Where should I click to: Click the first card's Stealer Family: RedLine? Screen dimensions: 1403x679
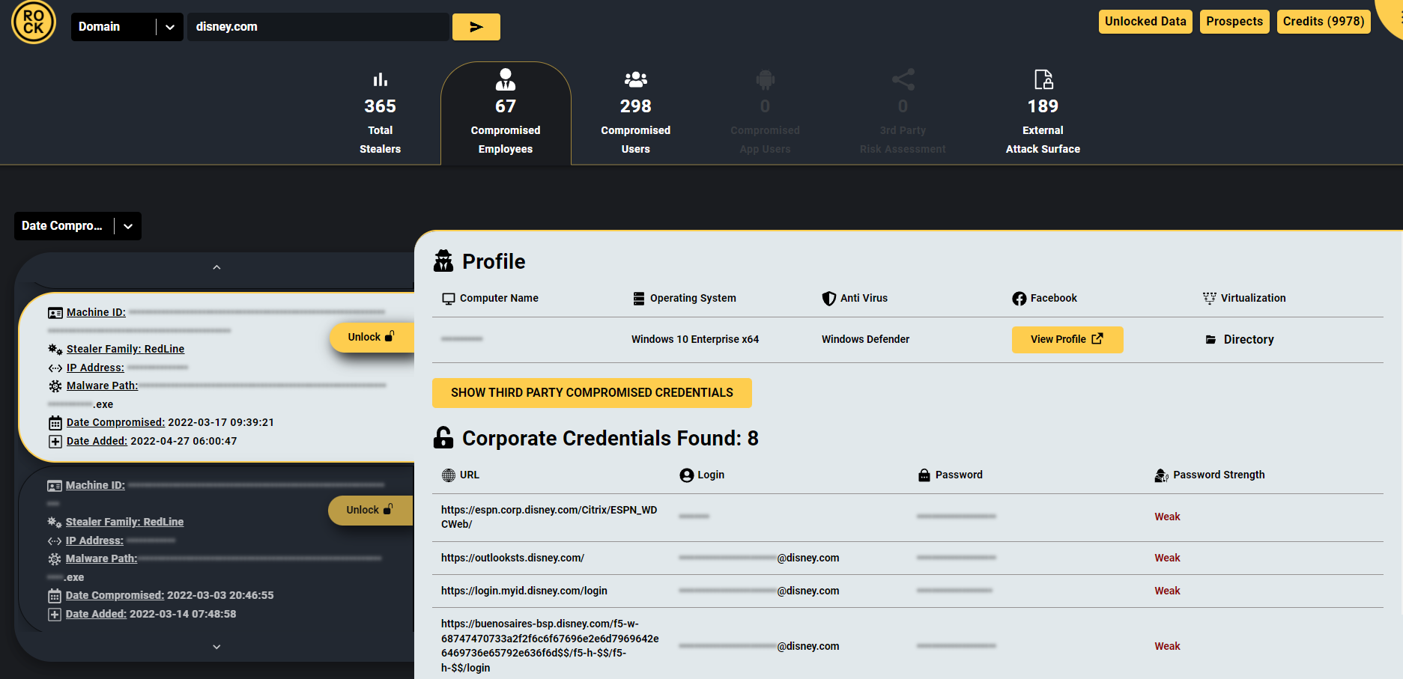click(x=125, y=350)
